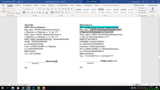
Task: Increase paragraph indent
Action: (66, 9)
